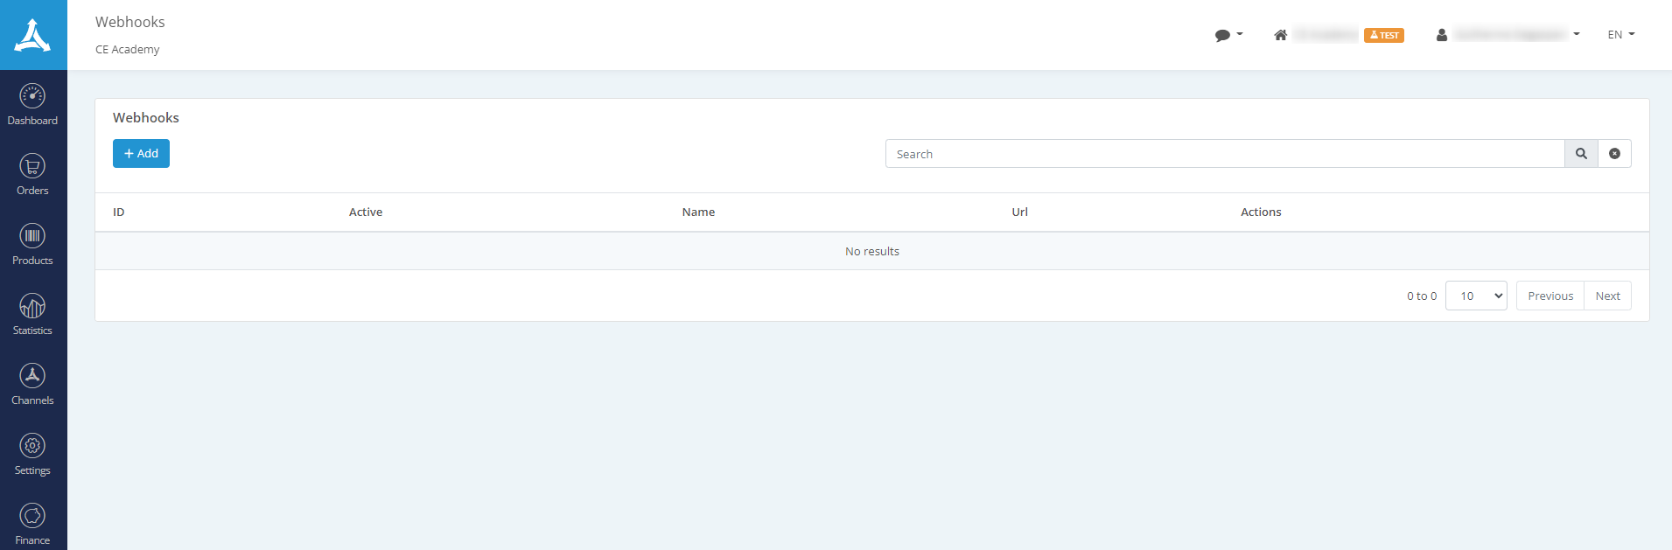Open the EN language dropdown
The height and width of the screenshot is (550, 1672).
(1620, 35)
